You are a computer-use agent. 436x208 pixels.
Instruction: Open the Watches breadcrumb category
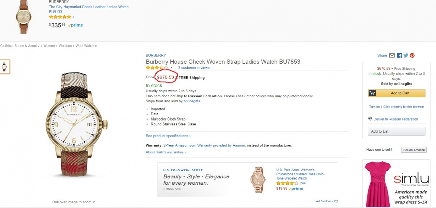[65, 46]
